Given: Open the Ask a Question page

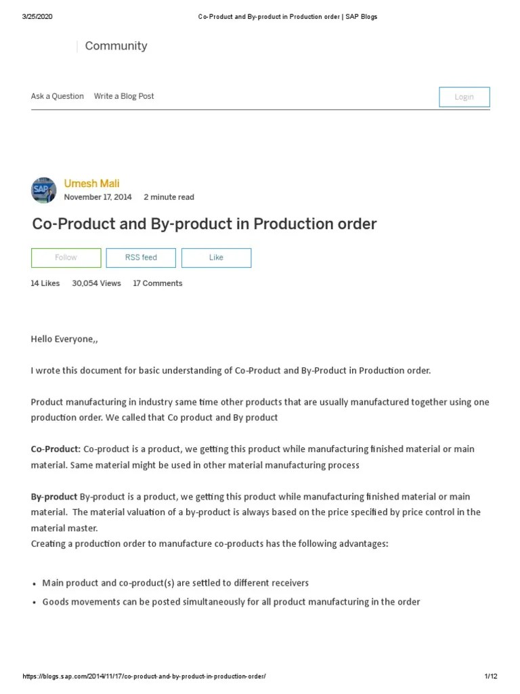Looking at the screenshot, I should [x=57, y=96].
